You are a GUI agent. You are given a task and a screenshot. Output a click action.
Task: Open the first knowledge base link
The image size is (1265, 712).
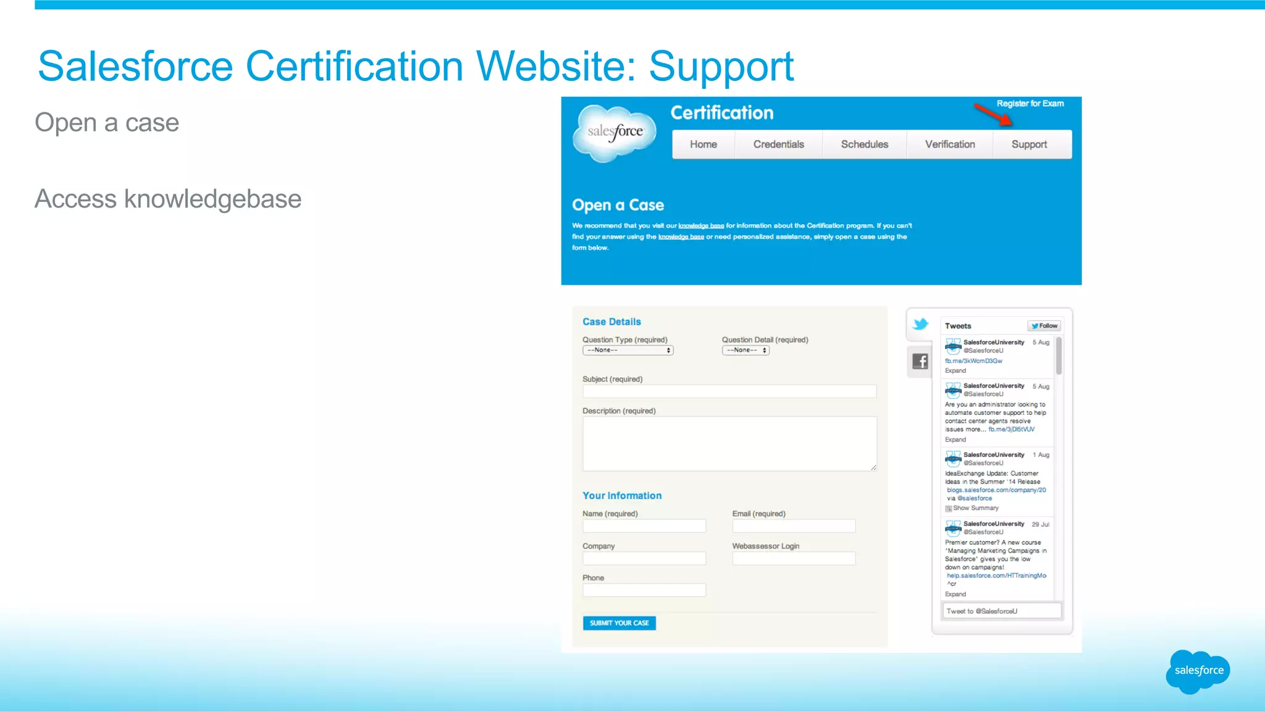pyautogui.click(x=701, y=226)
